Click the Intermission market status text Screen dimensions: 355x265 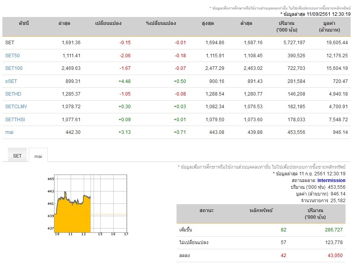pos(331,180)
